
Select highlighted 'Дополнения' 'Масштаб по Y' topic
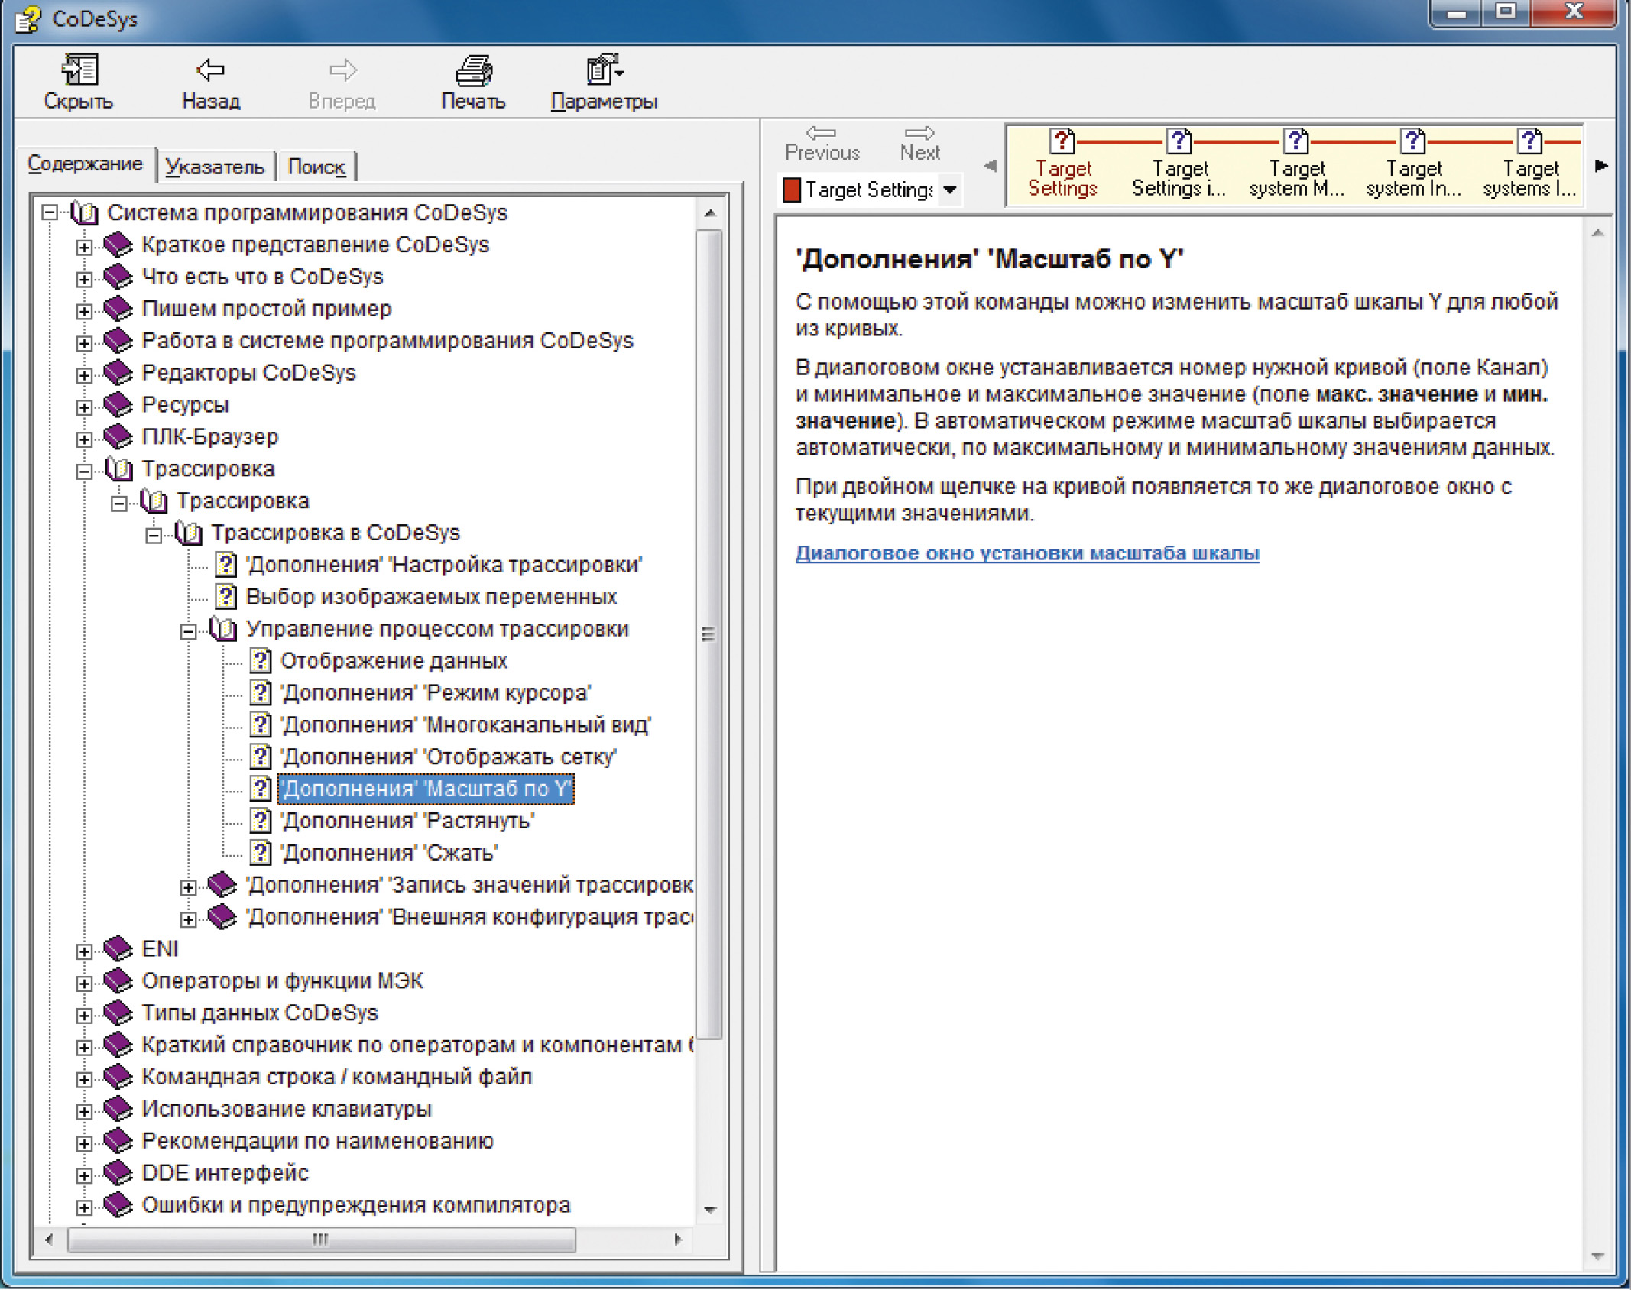pos(426,789)
